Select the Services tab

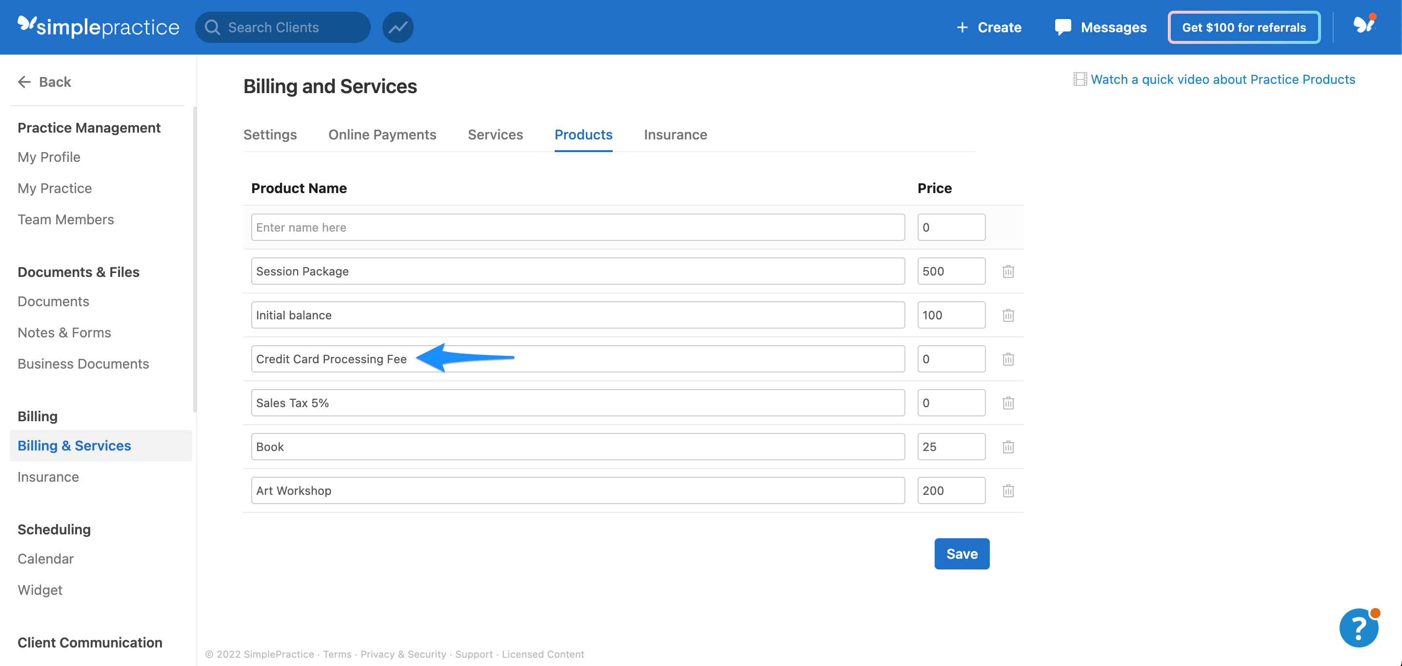click(x=495, y=135)
